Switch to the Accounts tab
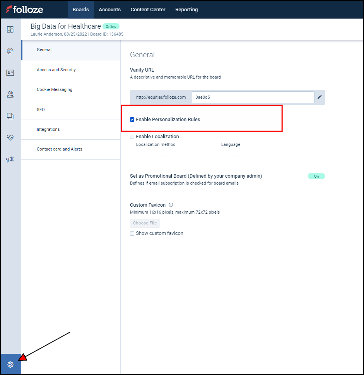The height and width of the screenshot is (375, 364). point(109,10)
